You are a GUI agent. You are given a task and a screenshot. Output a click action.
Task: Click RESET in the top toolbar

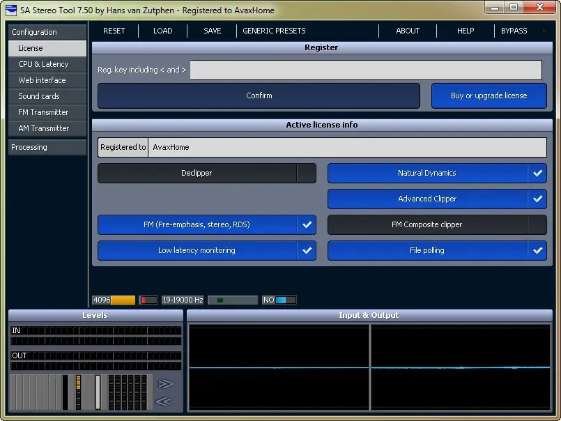pos(114,31)
